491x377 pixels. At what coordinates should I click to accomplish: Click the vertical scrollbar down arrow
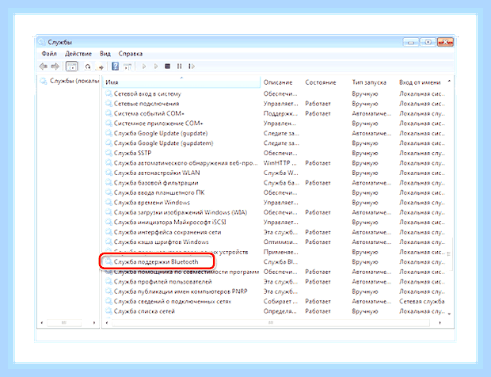coord(449,314)
